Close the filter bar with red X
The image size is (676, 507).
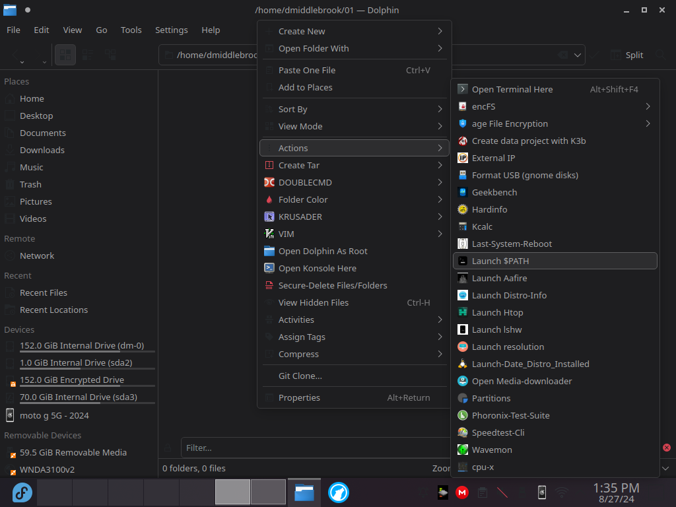click(x=667, y=448)
